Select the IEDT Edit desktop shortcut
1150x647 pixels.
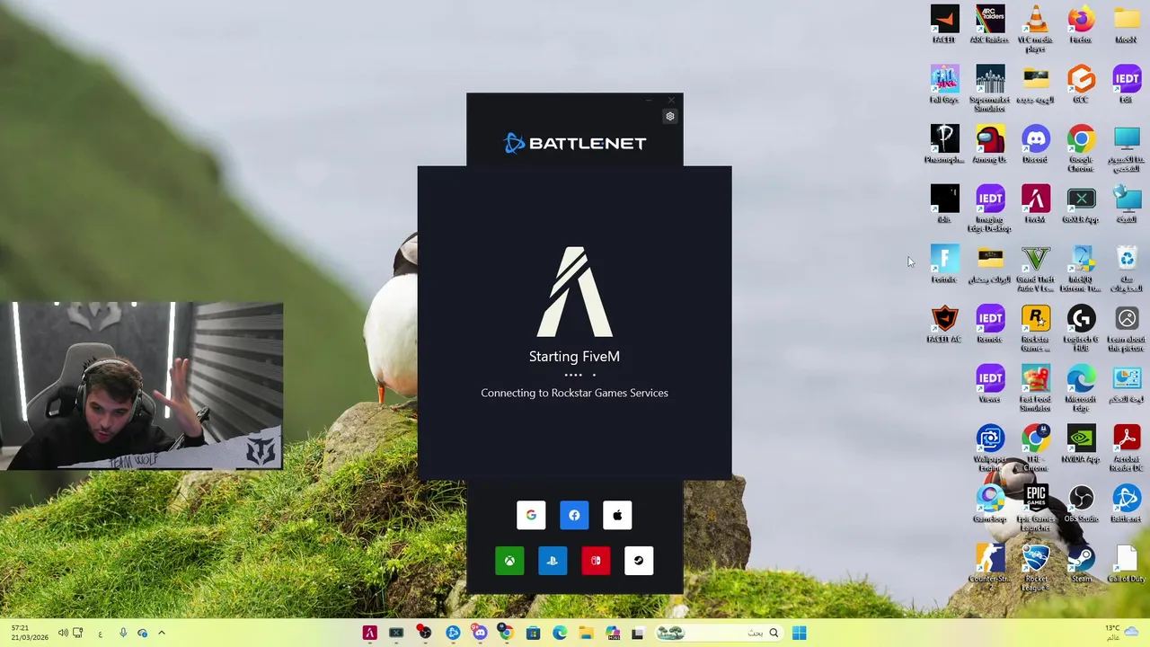[x=1127, y=84]
